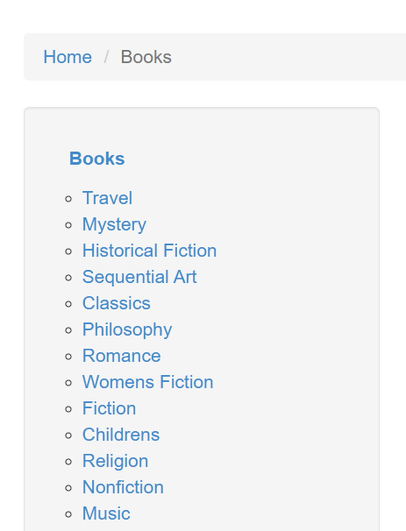Open the Home breadcrumb link
Image resolution: width=406 pixels, height=531 pixels.
[68, 57]
